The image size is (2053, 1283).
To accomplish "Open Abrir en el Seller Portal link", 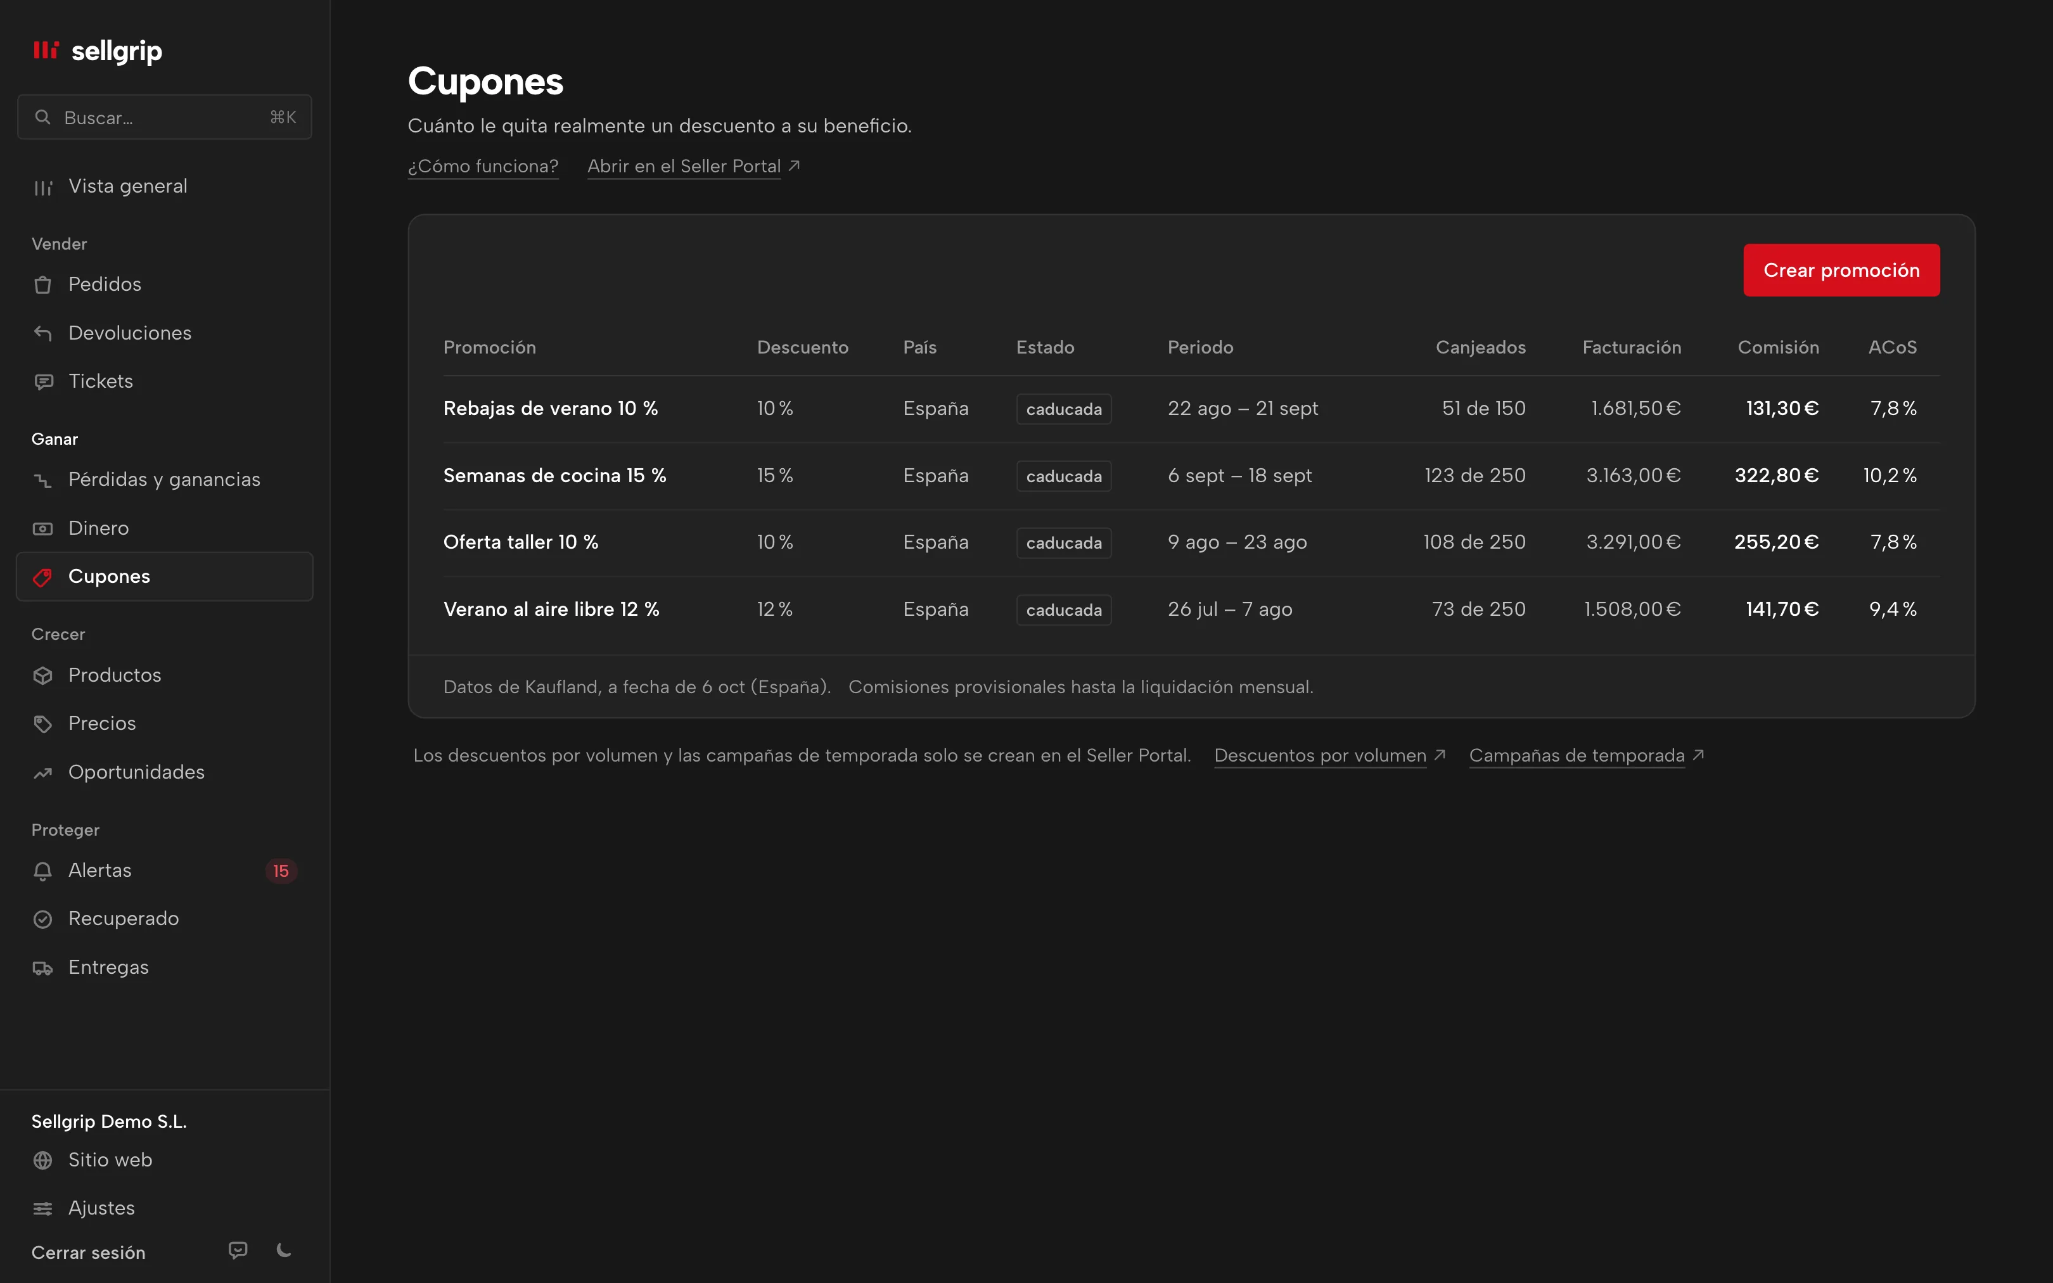I will point(694,166).
